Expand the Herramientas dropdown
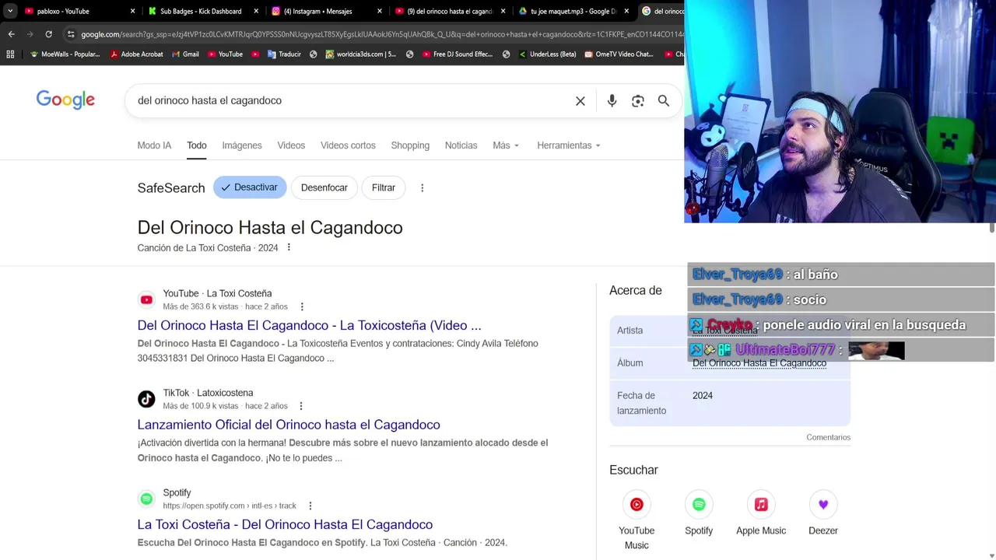The height and width of the screenshot is (560, 996). [569, 145]
